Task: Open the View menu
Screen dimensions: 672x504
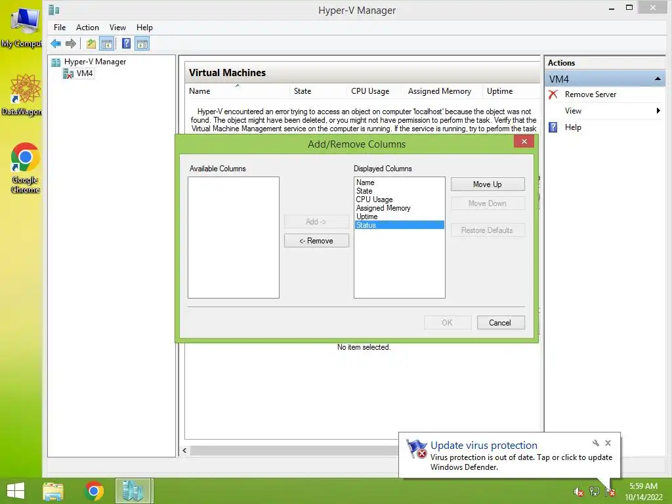Action: (x=117, y=28)
